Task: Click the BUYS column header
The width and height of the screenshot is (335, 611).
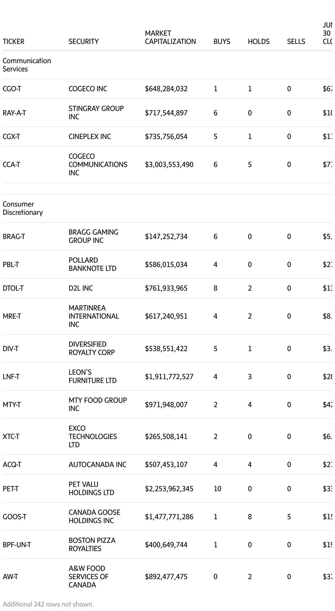Action: pos(222,41)
